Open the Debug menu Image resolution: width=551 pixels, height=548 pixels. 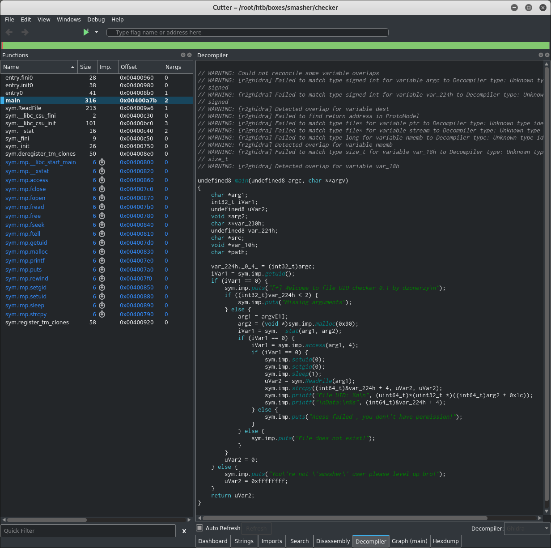(x=96, y=19)
